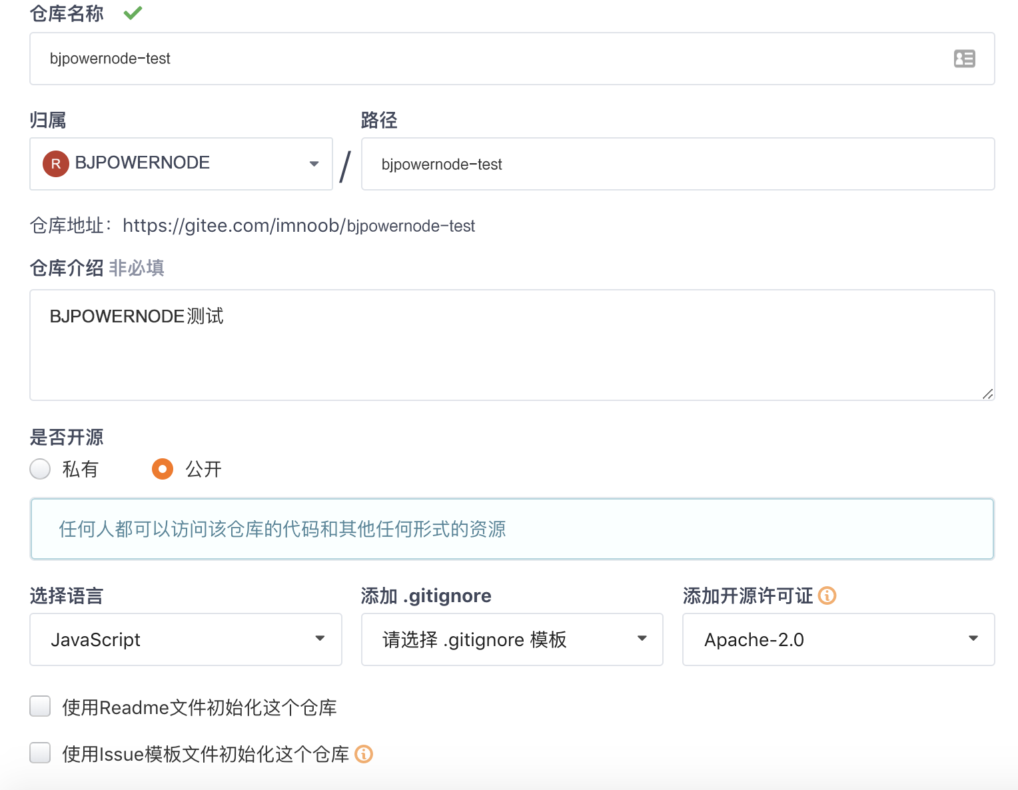Viewport: 1018px width, 790px height.
Task: Open the Apache-2.0 license dropdown
Action: click(x=838, y=639)
